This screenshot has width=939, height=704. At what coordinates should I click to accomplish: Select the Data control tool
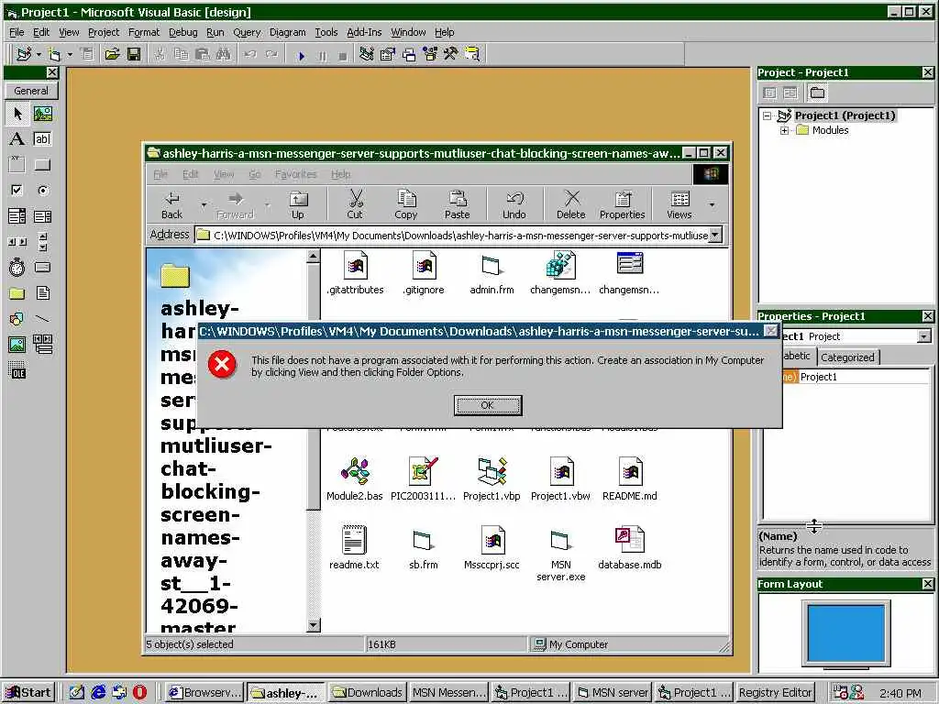tap(42, 345)
